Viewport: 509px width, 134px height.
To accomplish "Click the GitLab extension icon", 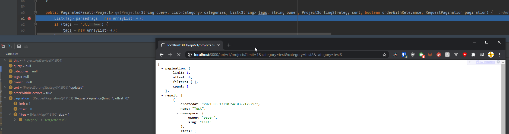I will 430,55.
